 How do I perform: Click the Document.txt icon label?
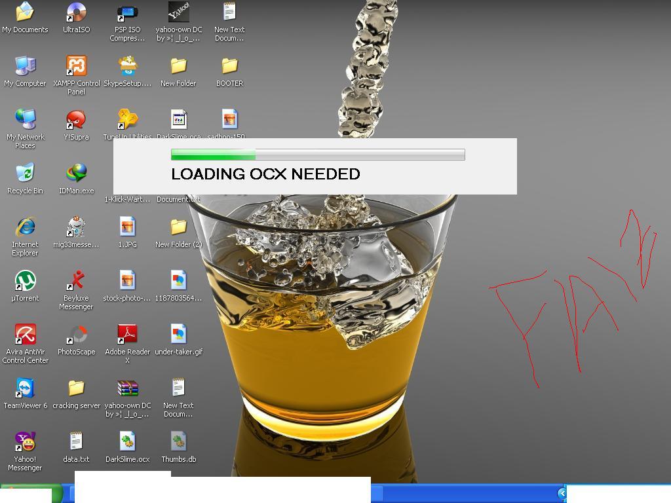[x=178, y=199]
